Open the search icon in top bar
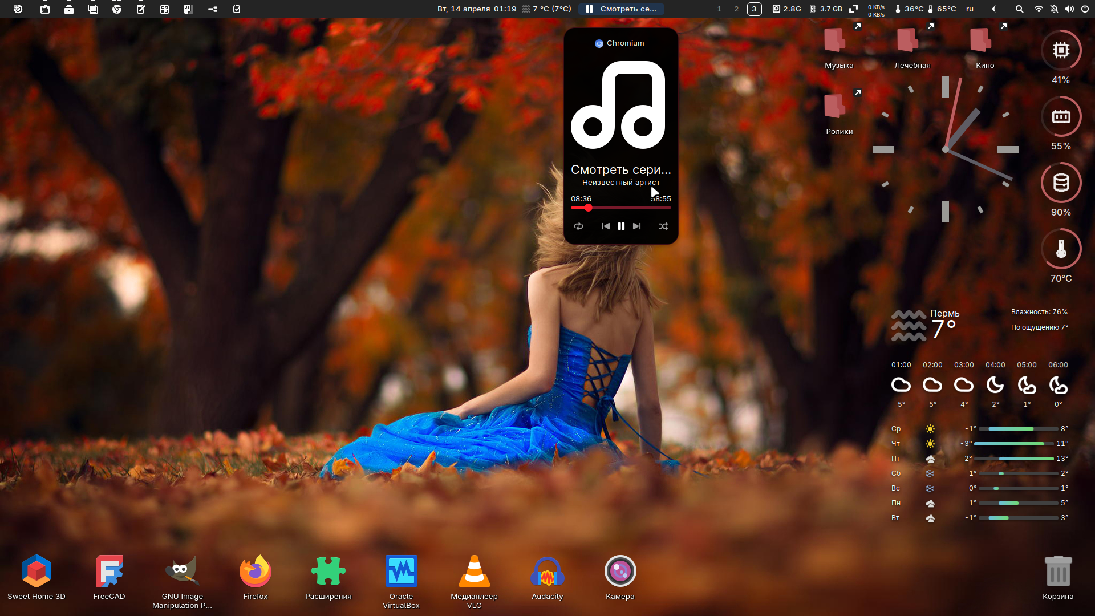Image resolution: width=1095 pixels, height=616 pixels. tap(1019, 9)
